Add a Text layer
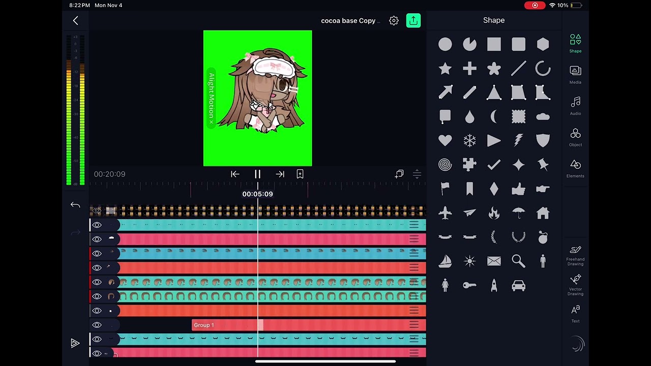 click(575, 314)
